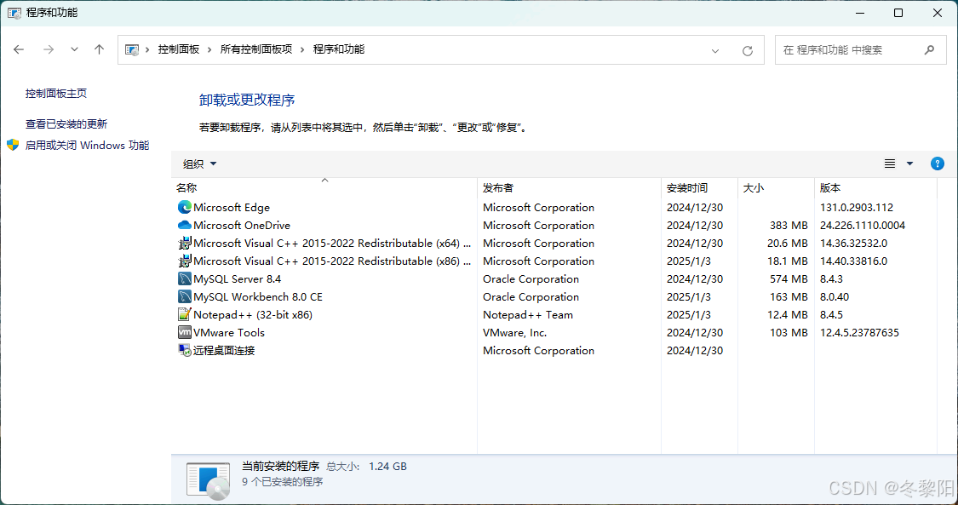The height and width of the screenshot is (505, 958).
Task: Click the window title bar program icon
Action: (x=14, y=13)
